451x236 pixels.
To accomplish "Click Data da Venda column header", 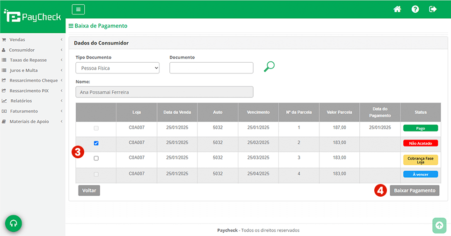I will pyautogui.click(x=177, y=112).
